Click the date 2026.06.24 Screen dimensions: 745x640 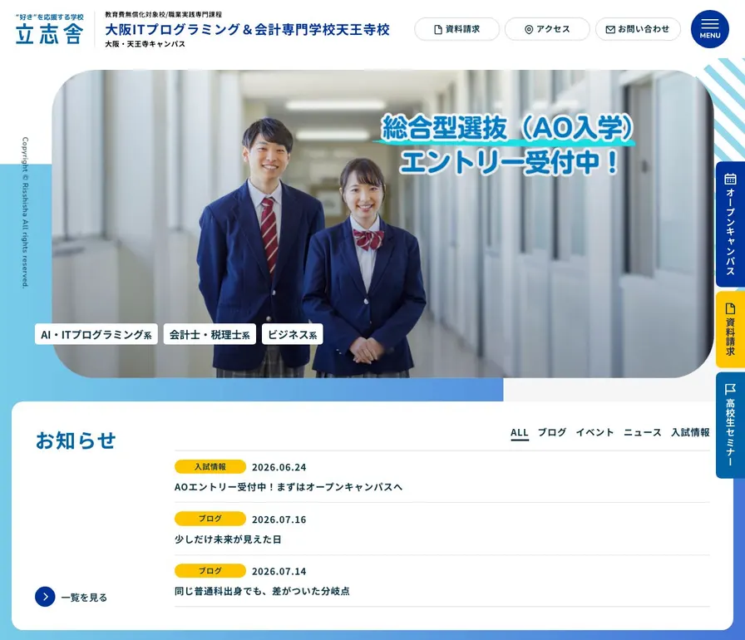click(279, 467)
